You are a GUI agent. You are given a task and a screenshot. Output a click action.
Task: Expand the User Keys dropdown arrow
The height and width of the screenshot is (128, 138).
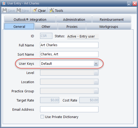96,63
